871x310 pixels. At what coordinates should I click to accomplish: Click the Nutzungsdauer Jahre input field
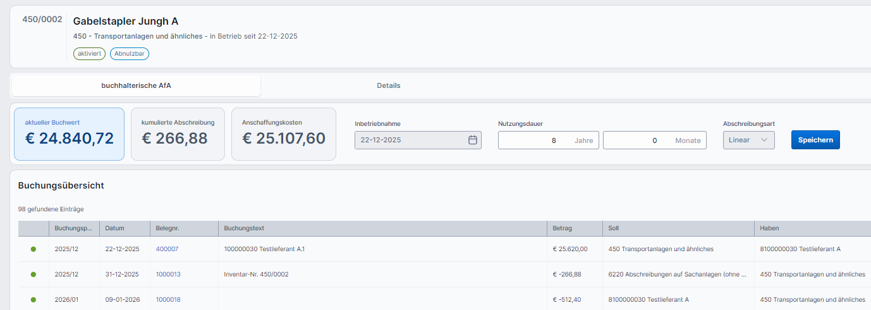tap(537, 140)
